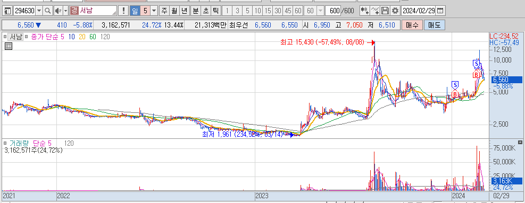Open the calendar date picker icon
Image resolution: width=525 pixels, height=203 pixels.
(x=440, y=11)
